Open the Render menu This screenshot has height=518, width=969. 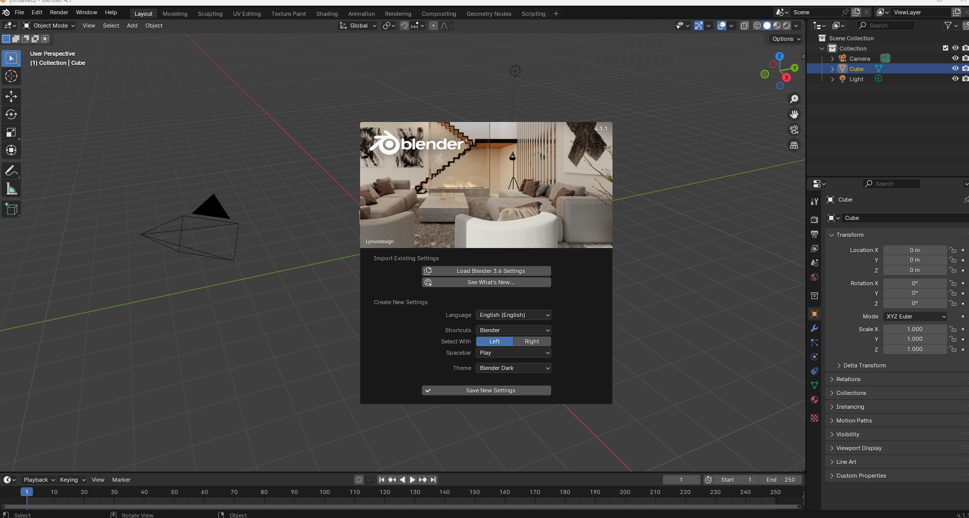pos(59,12)
